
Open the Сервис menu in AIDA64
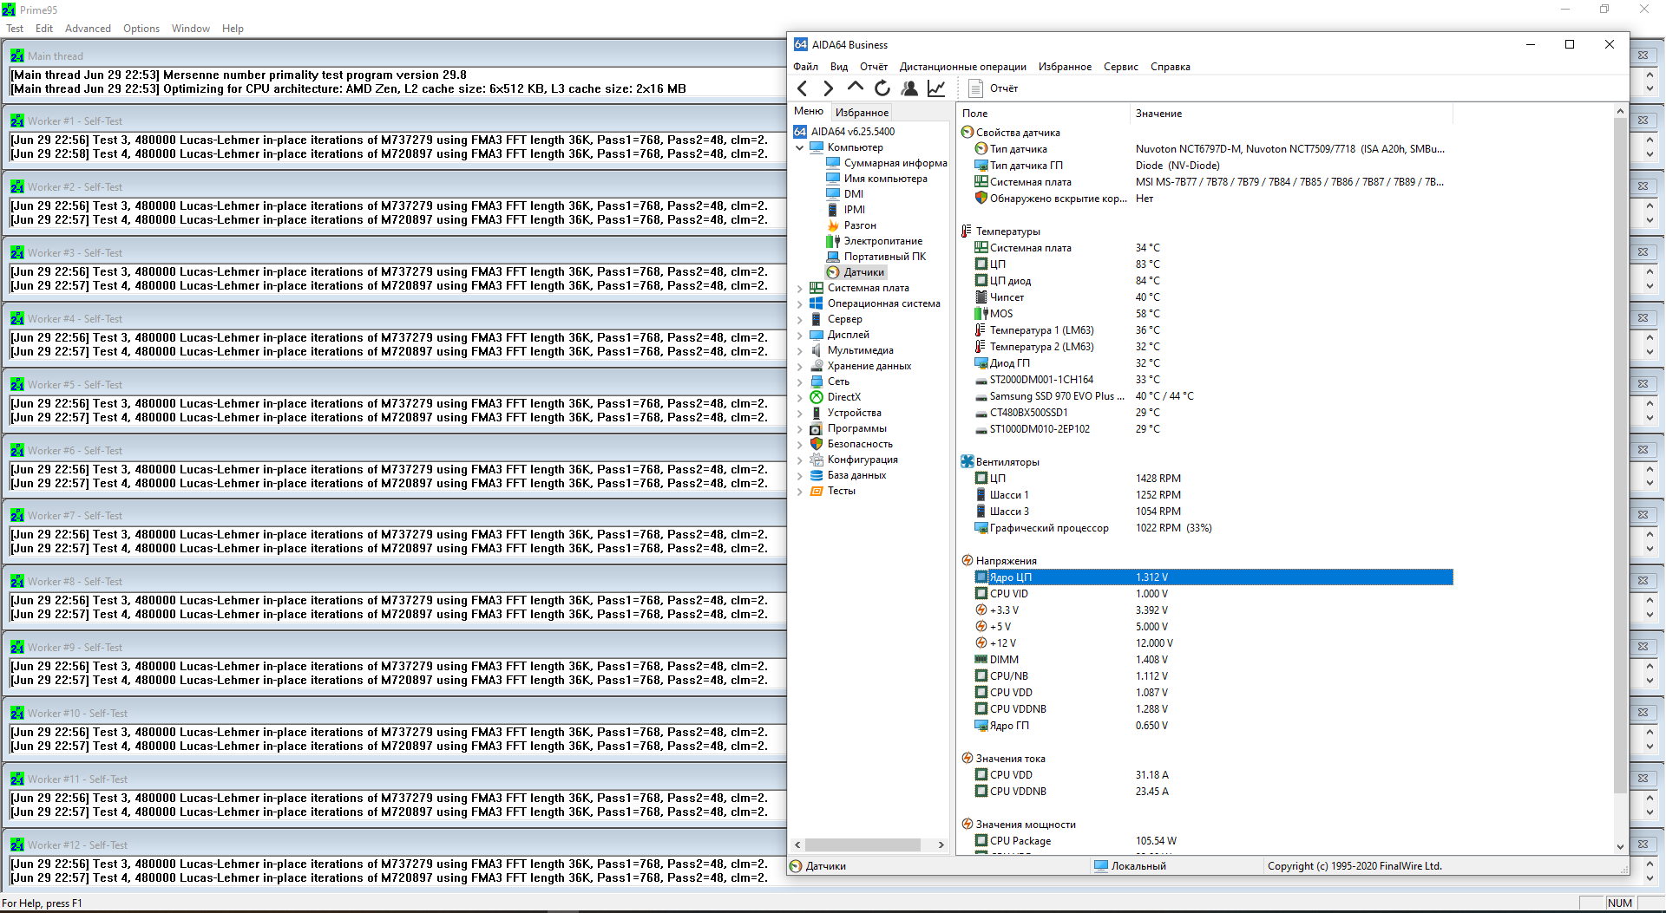[x=1120, y=67]
